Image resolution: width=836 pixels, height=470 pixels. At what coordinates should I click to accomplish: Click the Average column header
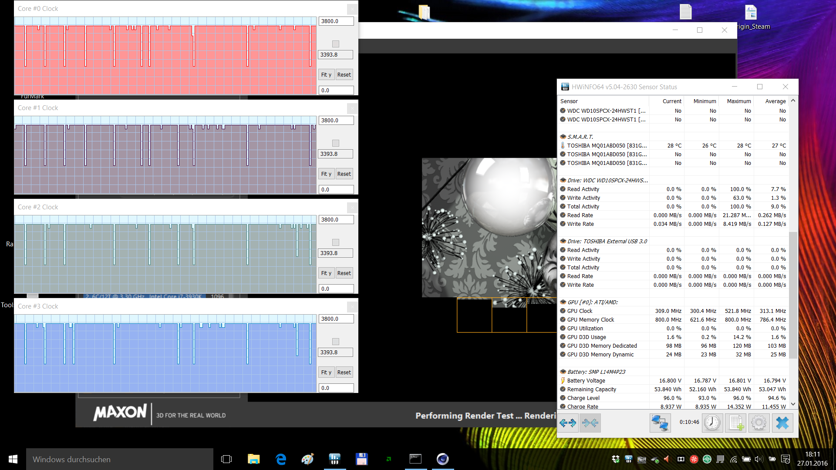[x=775, y=101]
